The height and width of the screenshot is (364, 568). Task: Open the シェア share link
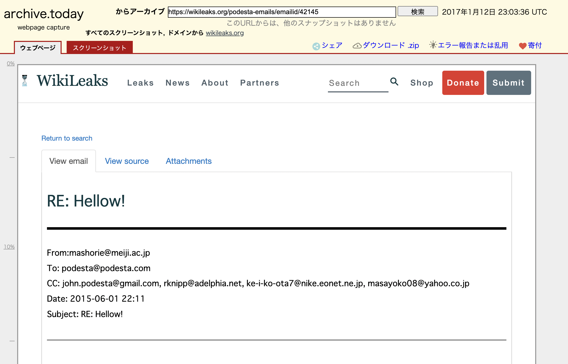pyautogui.click(x=332, y=45)
